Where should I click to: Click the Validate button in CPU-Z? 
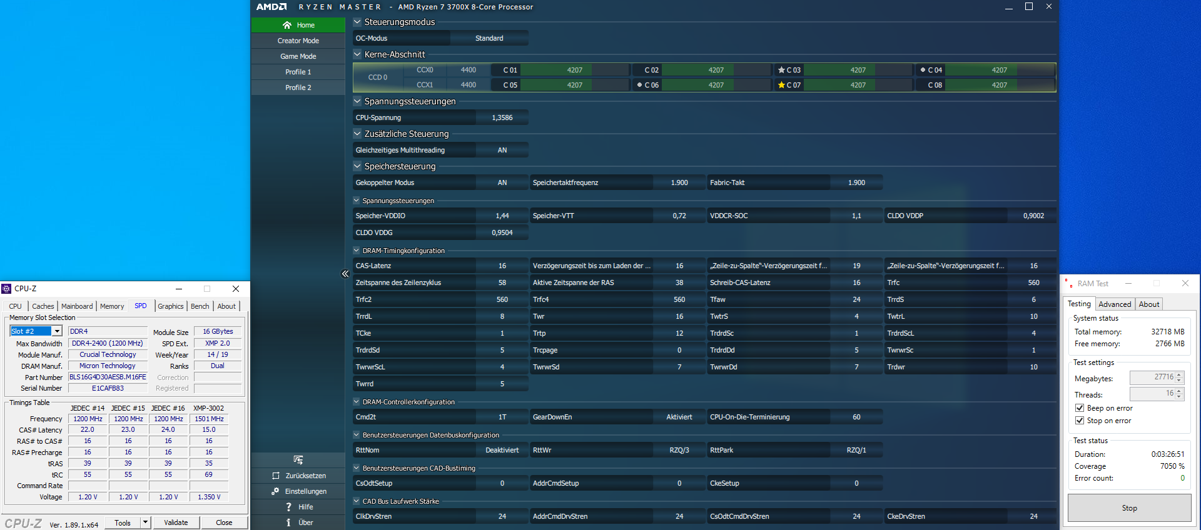[x=176, y=522]
